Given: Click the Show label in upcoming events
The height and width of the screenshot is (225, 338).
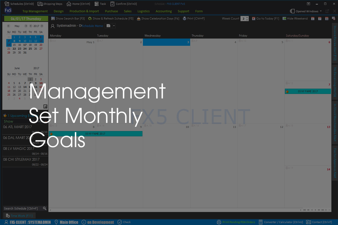Looking at the screenshot, I should click(x=8, y=121).
